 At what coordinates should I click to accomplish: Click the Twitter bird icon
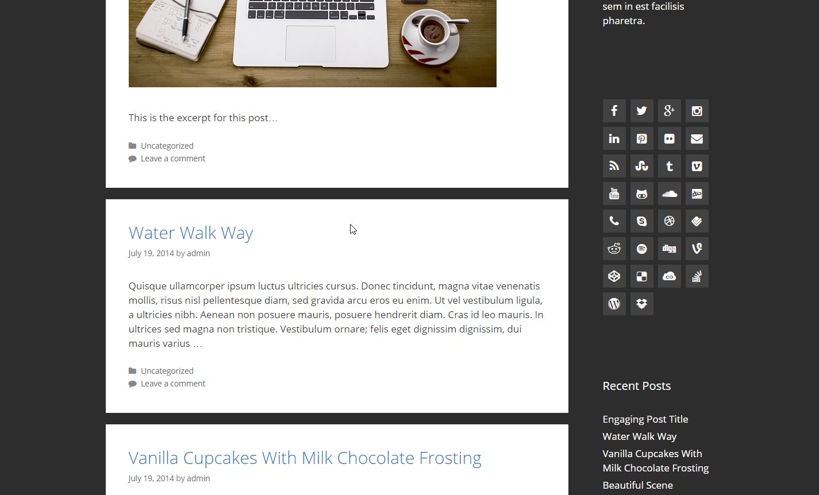click(x=641, y=111)
